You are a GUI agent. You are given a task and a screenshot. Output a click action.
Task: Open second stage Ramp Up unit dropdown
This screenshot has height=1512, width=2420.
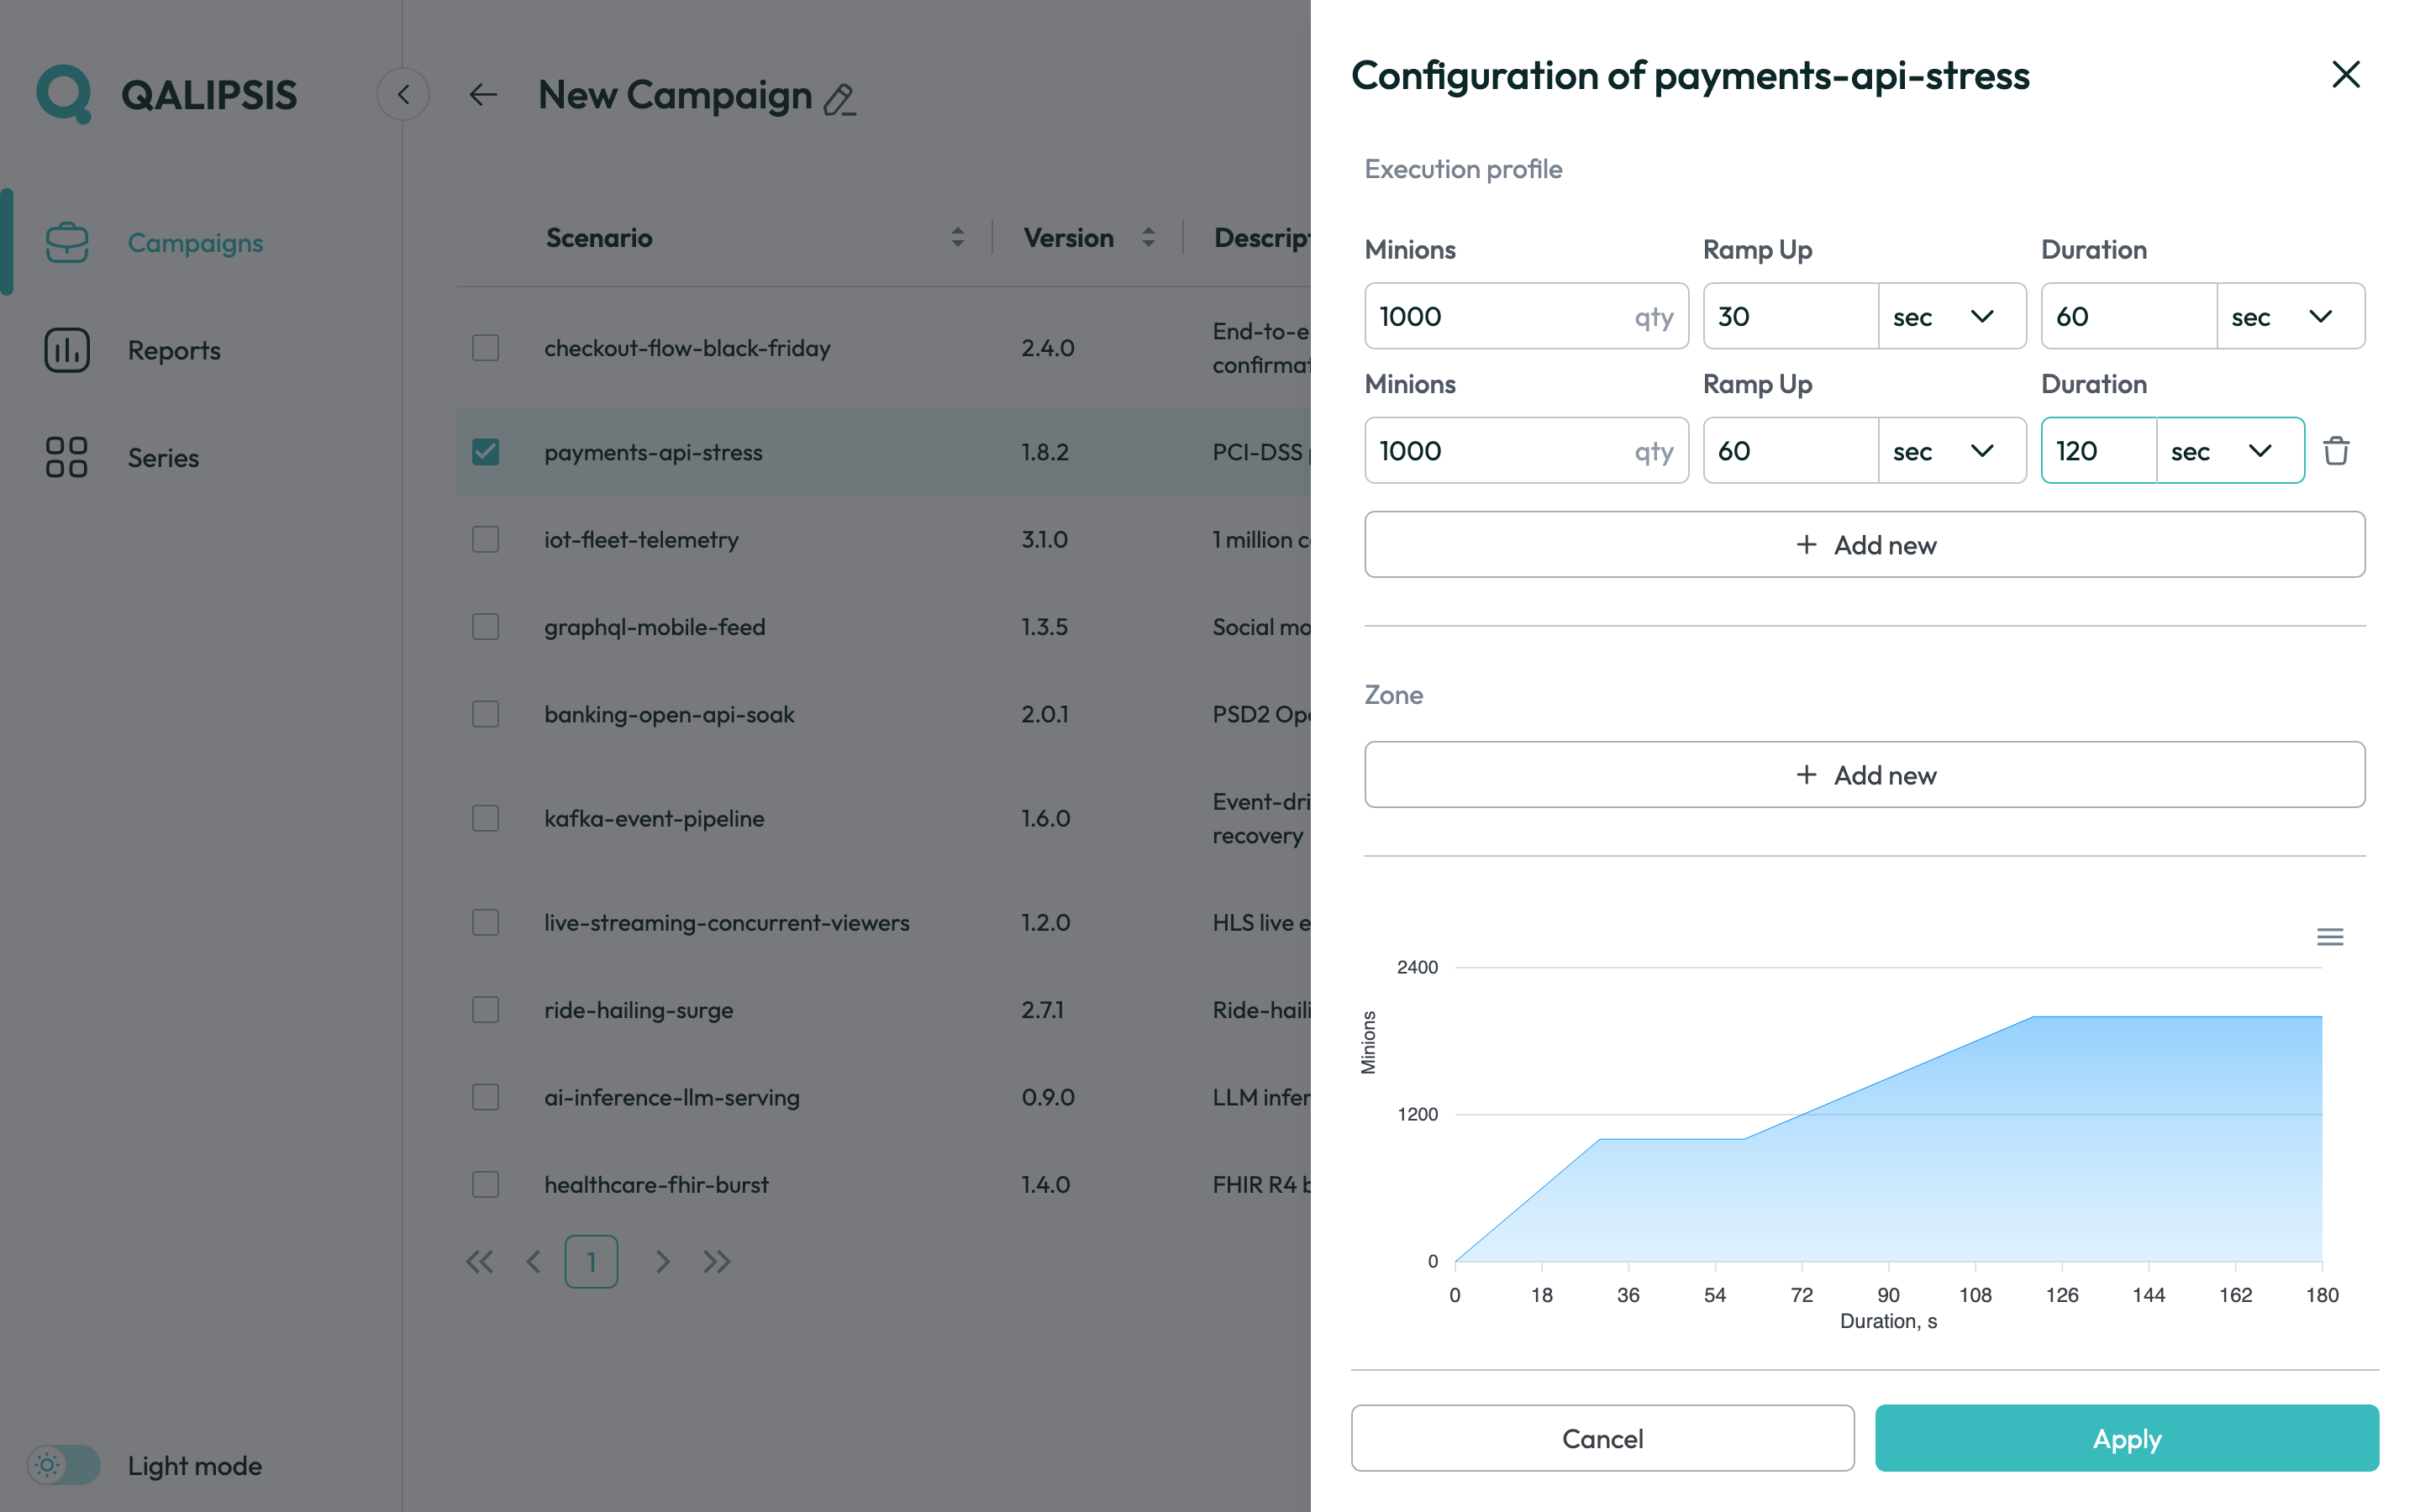click(x=1952, y=451)
